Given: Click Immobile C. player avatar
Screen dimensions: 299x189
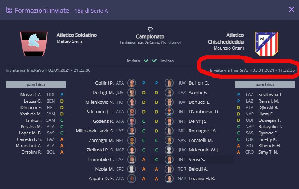Looking at the screenshot, I should (132, 160).
